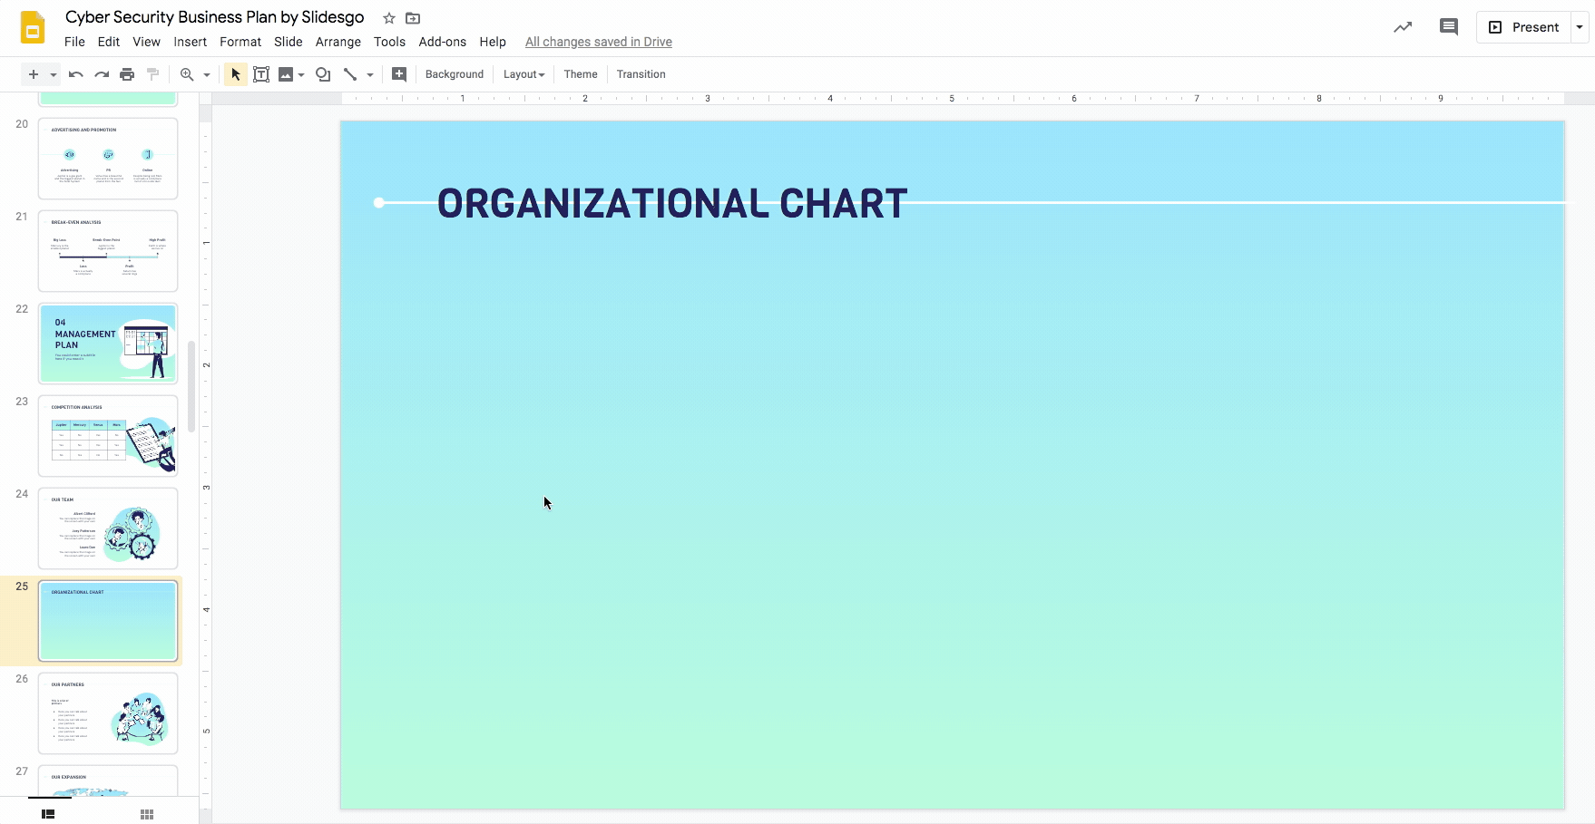Select the line drawing tool
This screenshot has height=824, width=1595.
tap(353, 73)
